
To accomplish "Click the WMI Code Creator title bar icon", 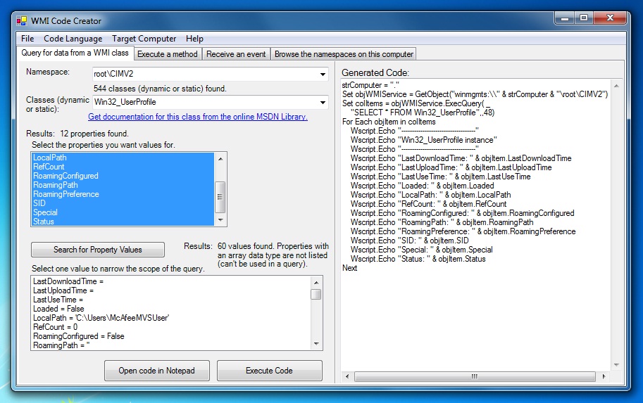I will coord(21,20).
